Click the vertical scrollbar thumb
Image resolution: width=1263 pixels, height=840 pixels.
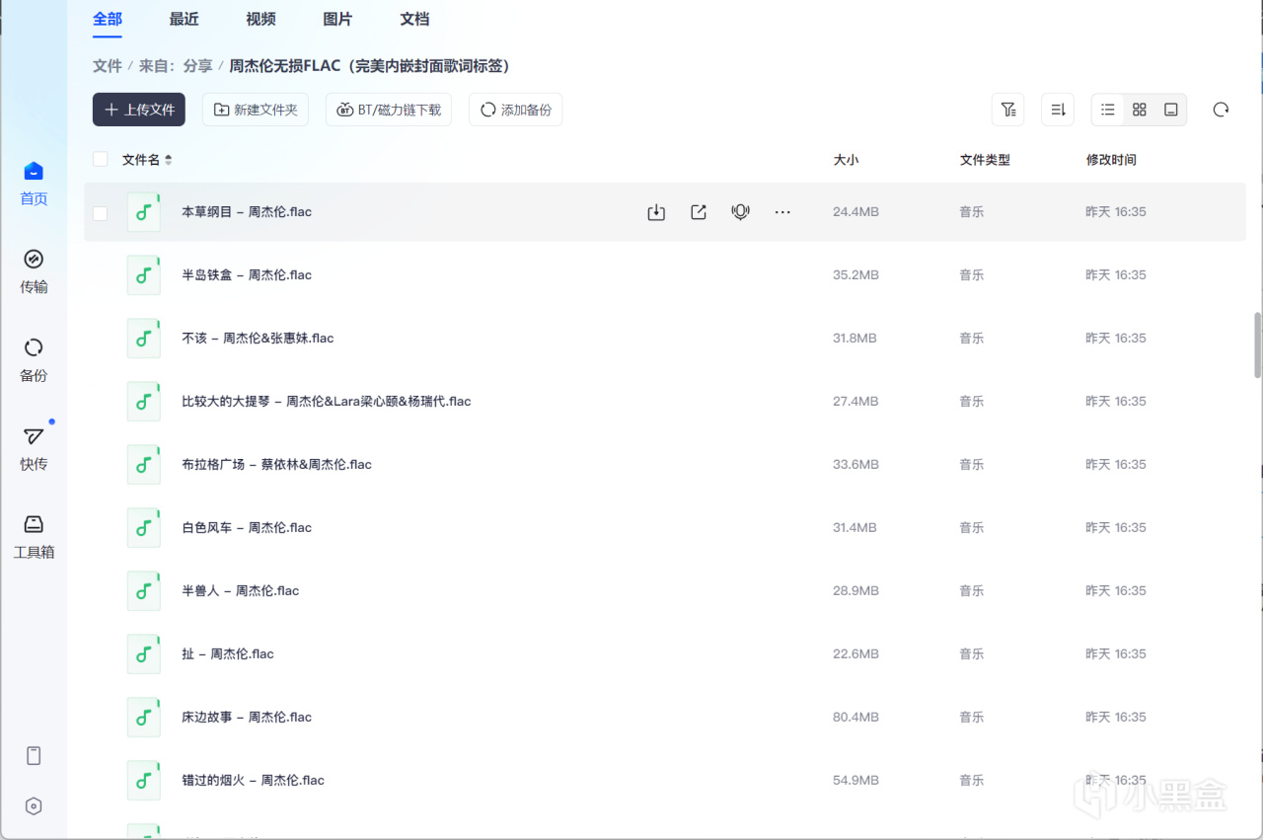click(1257, 345)
